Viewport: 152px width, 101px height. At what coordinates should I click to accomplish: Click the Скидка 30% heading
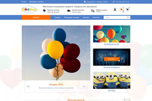point(56,85)
